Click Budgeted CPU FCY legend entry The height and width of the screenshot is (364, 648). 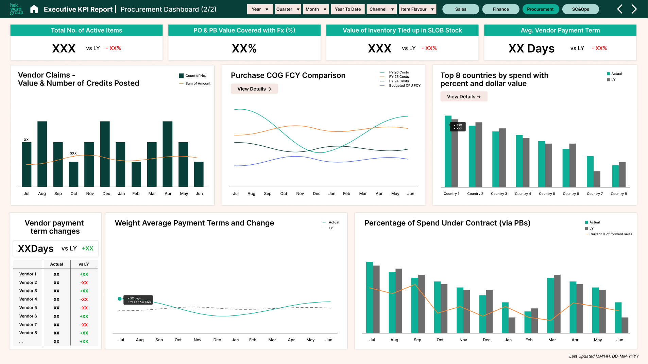400,86
